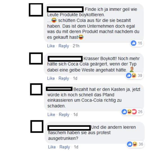Screen dimensions: 164x157
Task: Click thumbs-up reaction icon showing 16 likes
Action: (x=134, y=43)
